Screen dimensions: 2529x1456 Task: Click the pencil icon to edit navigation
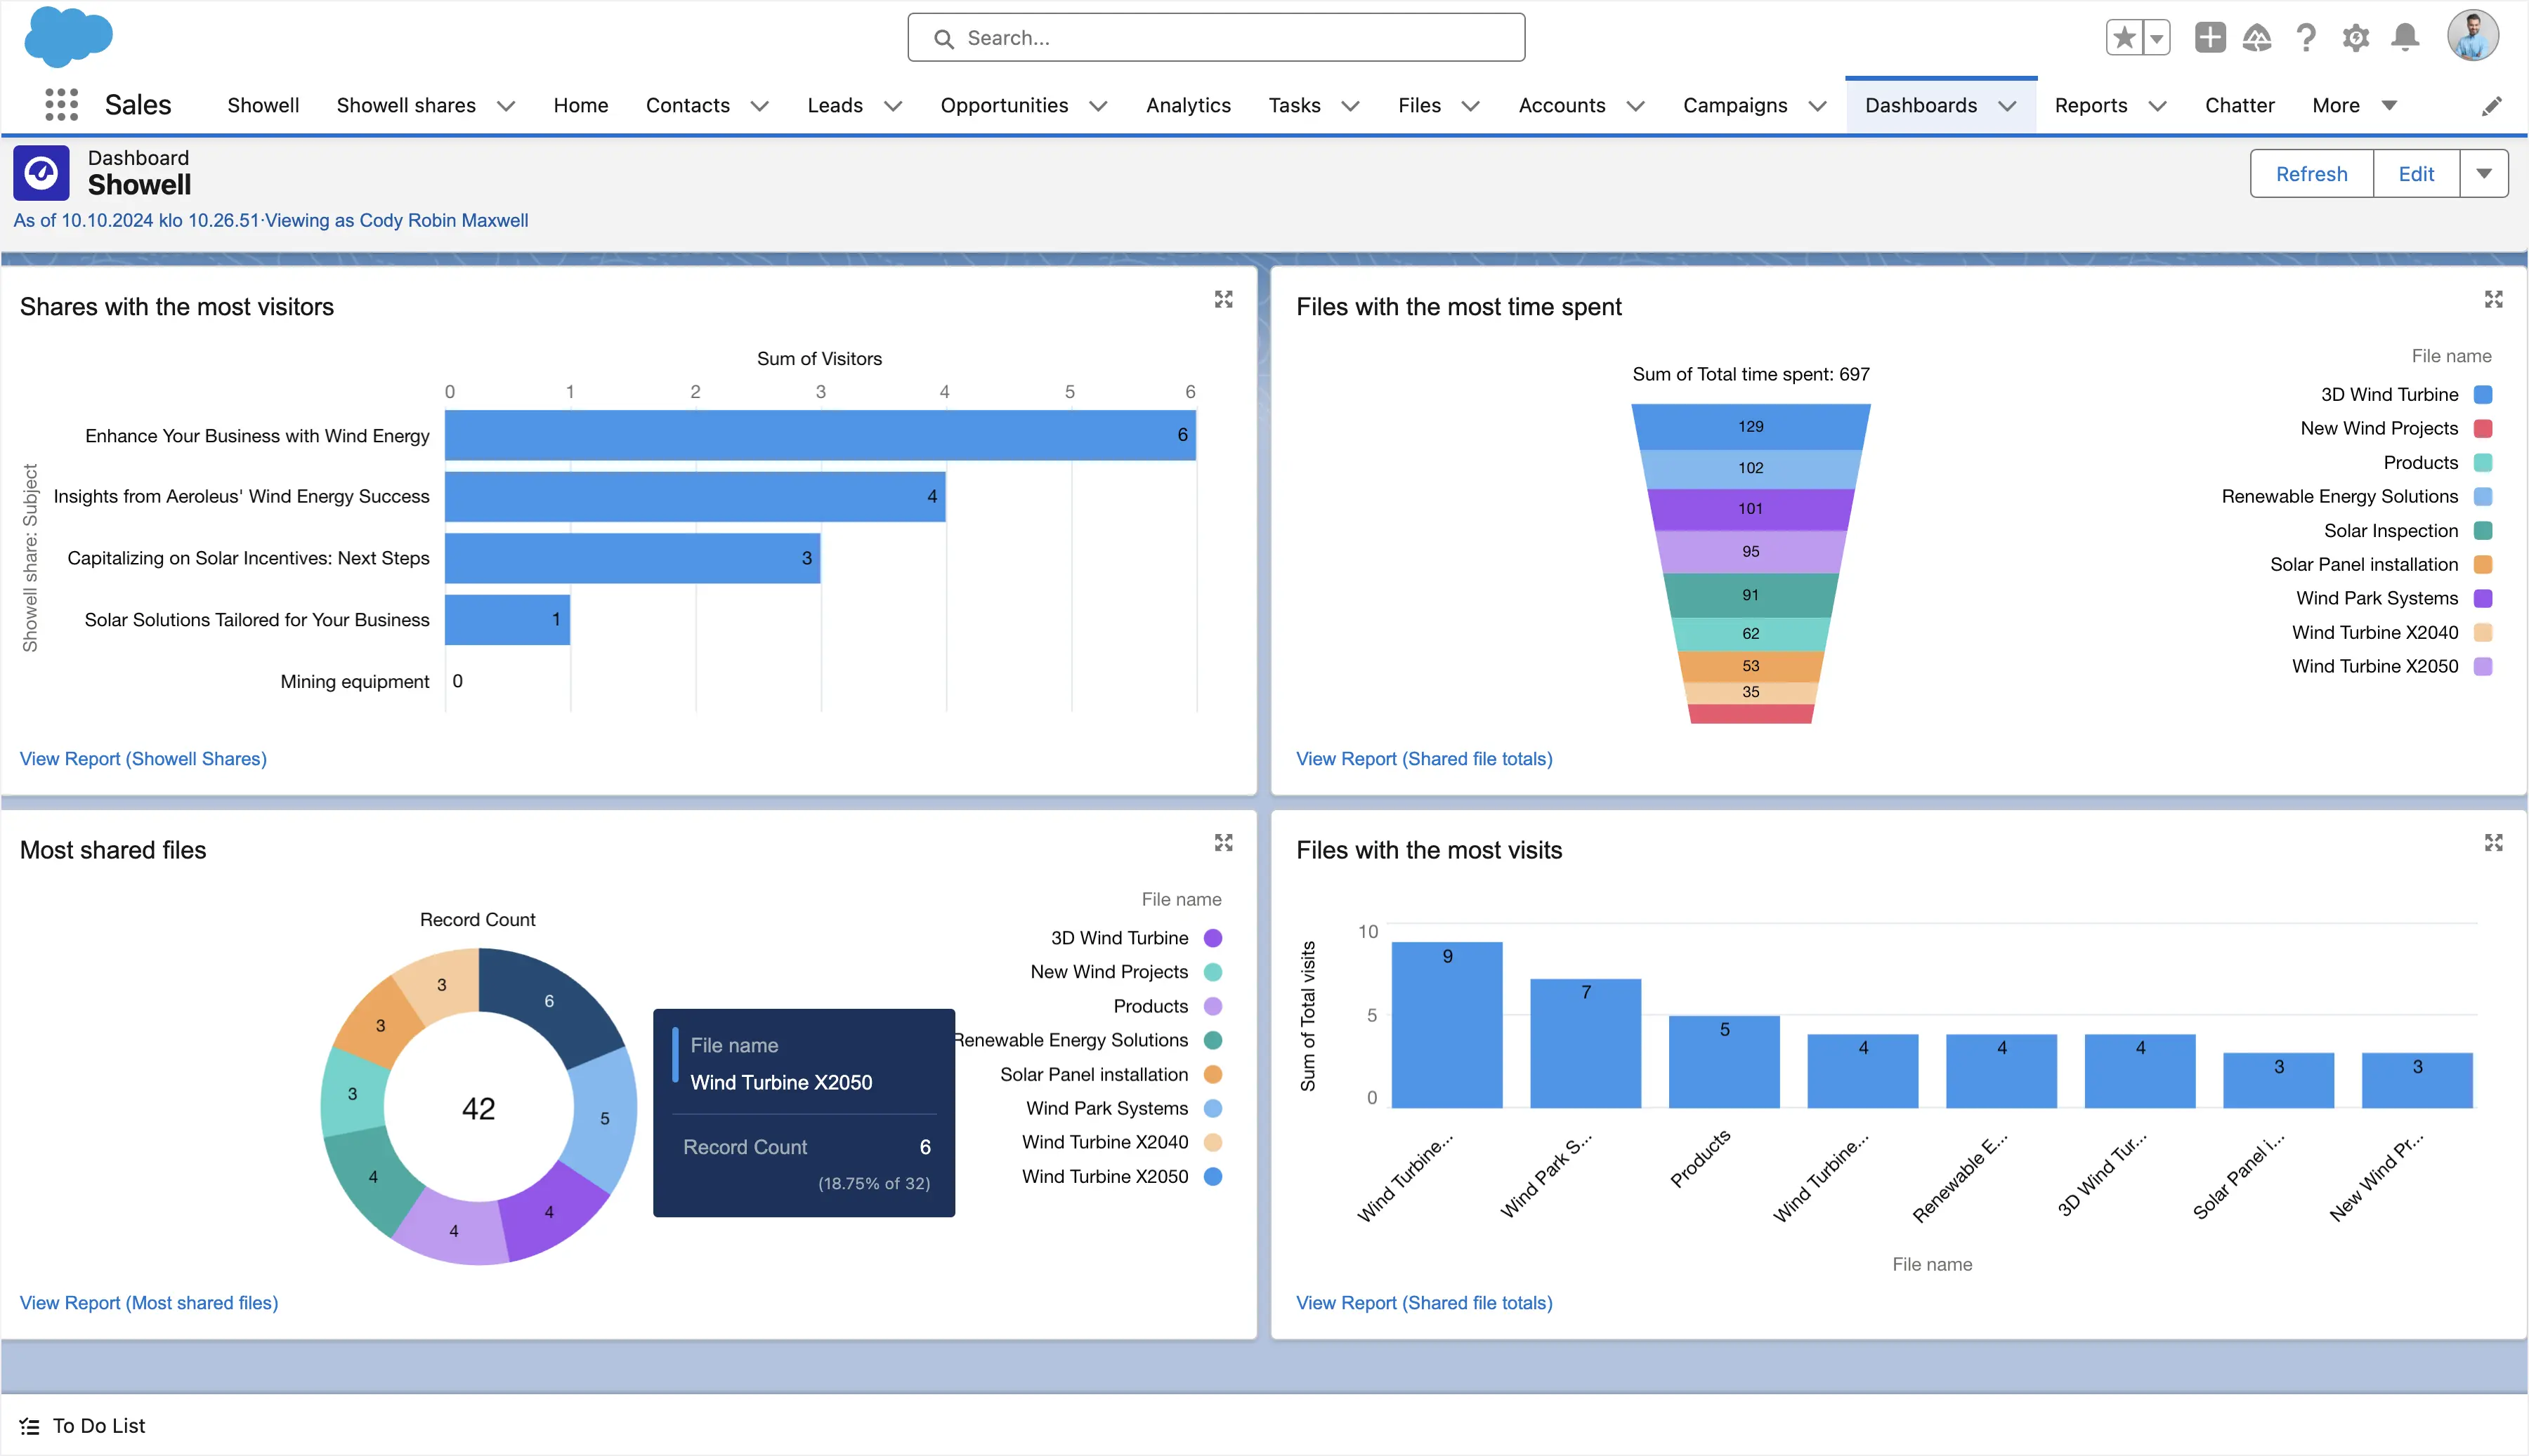coord(2492,106)
